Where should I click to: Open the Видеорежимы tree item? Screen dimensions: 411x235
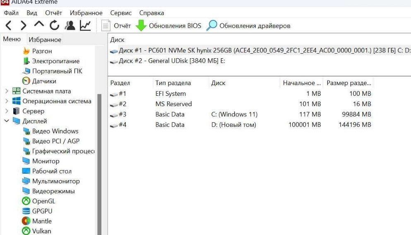click(x=53, y=191)
